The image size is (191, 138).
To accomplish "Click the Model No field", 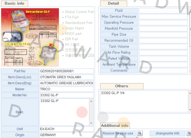I will point(66,95).
